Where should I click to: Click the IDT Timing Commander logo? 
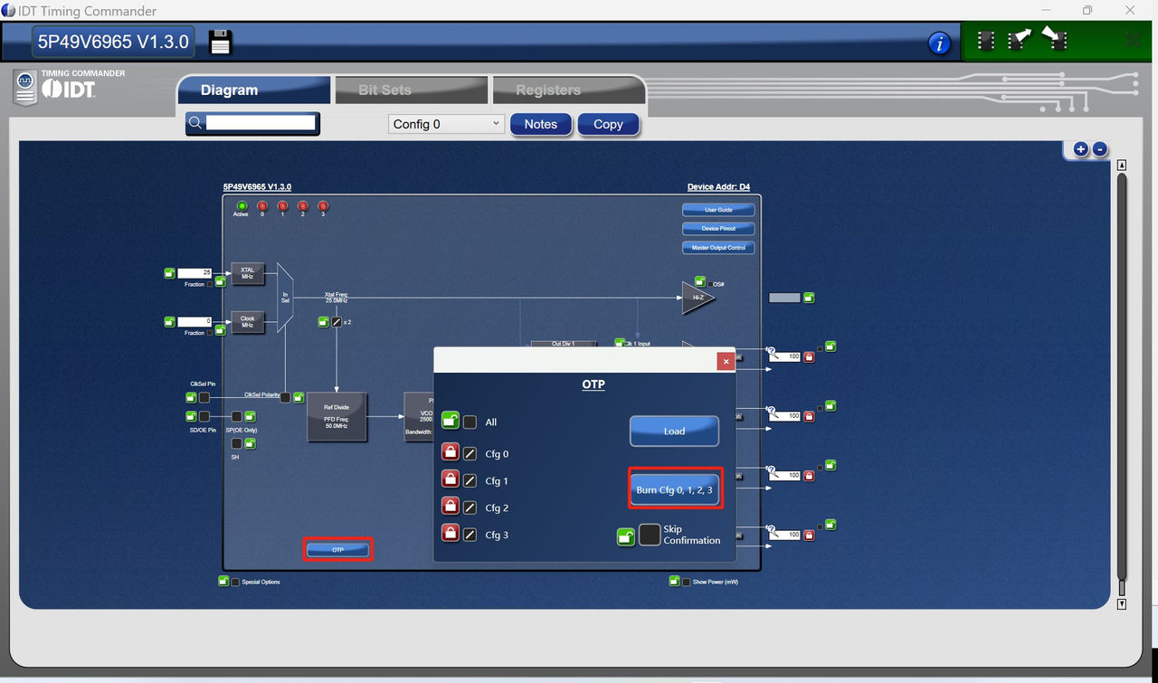[71, 86]
